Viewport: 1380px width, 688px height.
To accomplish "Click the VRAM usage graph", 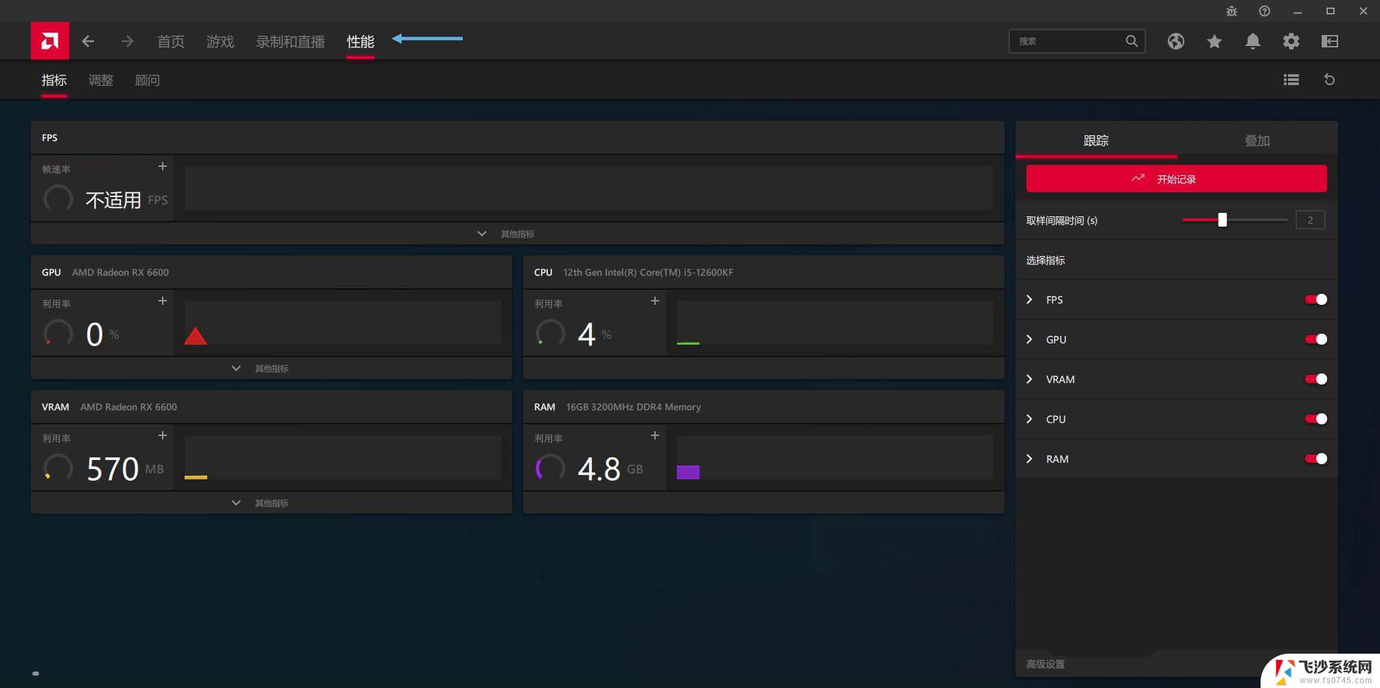I will [343, 457].
